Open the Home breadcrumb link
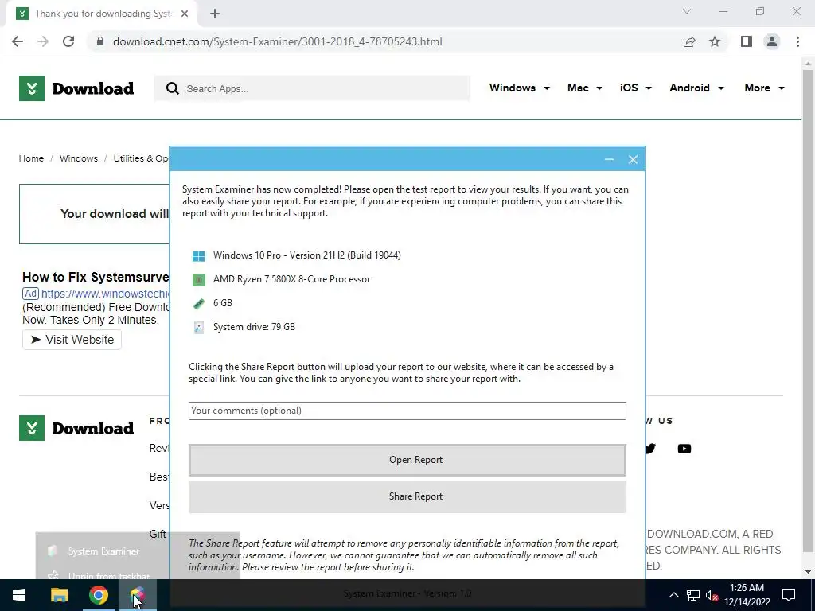This screenshot has height=611, width=815. pyautogui.click(x=31, y=158)
